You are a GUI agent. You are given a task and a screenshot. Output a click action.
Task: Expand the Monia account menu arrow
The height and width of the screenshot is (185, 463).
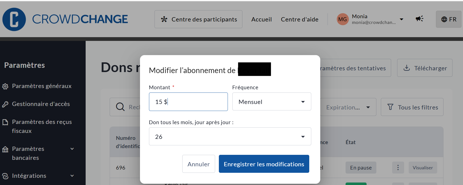[x=401, y=19]
